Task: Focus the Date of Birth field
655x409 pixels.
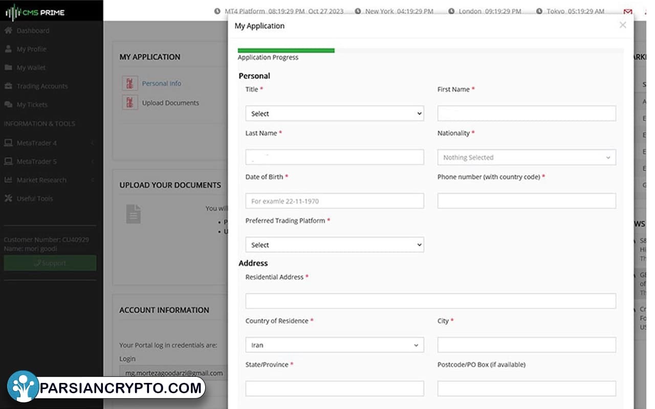Action: click(335, 201)
